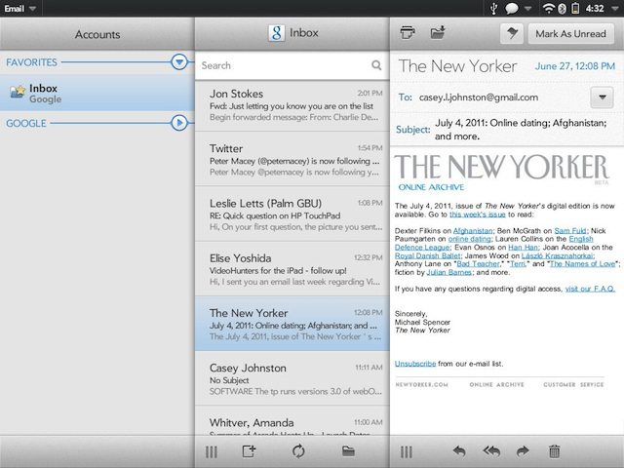
Task: Open the notifications dropdown arrow
Action: (528, 9)
